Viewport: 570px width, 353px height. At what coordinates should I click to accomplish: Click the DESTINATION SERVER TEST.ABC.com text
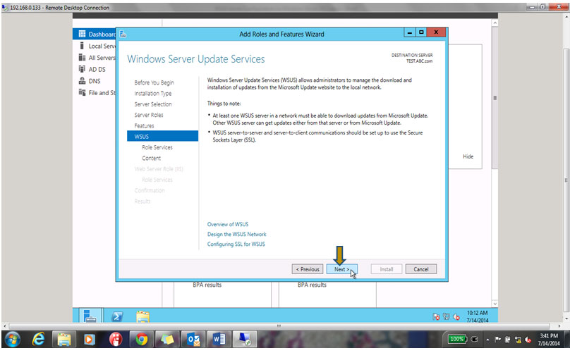pyautogui.click(x=412, y=58)
